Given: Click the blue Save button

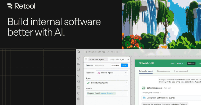Looking at the screenshot, I should coord(124,65).
